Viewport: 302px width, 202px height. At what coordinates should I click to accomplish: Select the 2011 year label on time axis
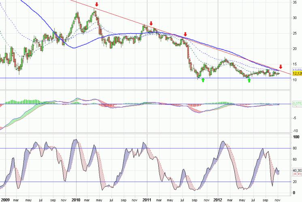[x=146, y=199]
